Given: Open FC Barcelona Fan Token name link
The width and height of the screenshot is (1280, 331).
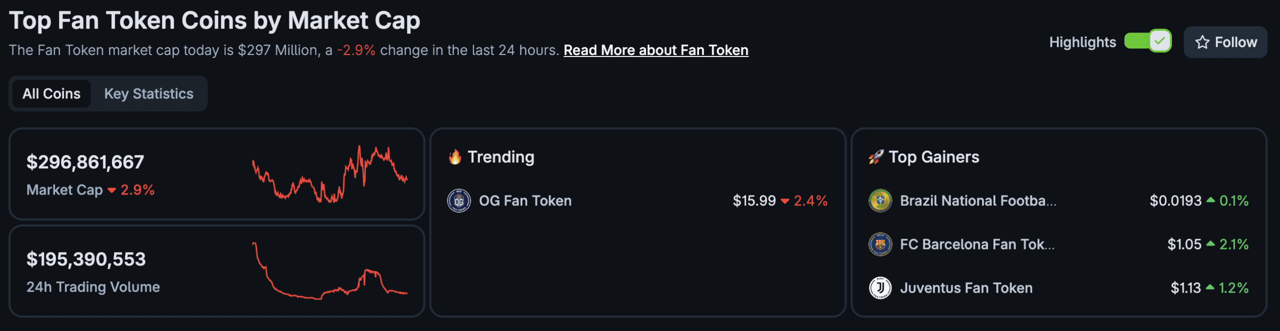Looking at the screenshot, I should point(977,244).
